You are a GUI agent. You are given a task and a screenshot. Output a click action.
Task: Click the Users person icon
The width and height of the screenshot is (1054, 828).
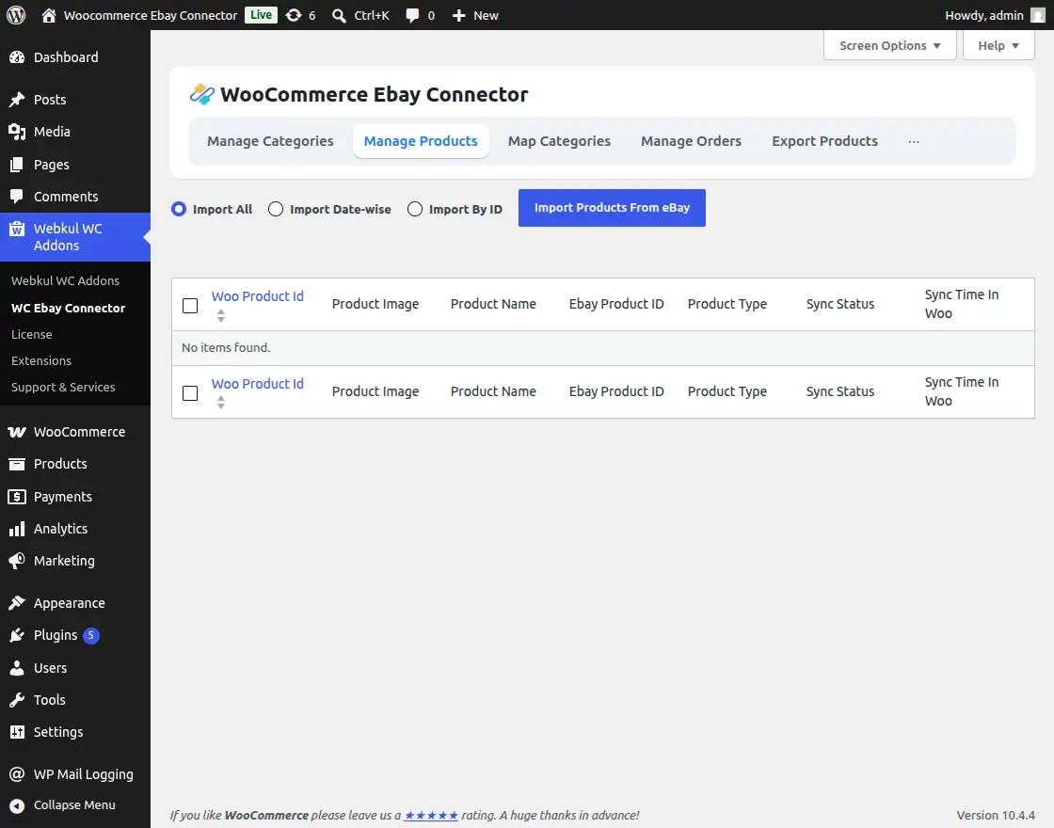pyautogui.click(x=17, y=667)
